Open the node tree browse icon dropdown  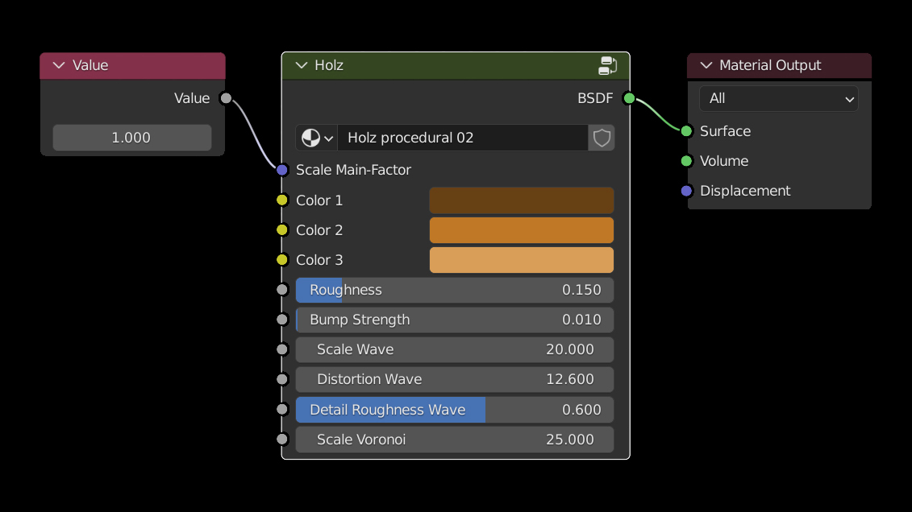pyautogui.click(x=317, y=138)
